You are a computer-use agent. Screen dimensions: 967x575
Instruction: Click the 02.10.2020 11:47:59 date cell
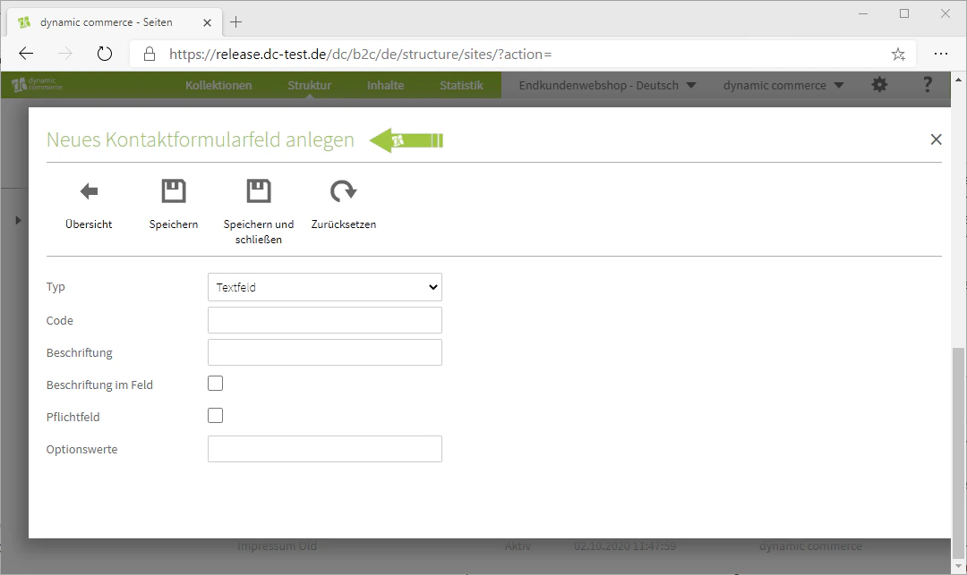click(x=625, y=546)
